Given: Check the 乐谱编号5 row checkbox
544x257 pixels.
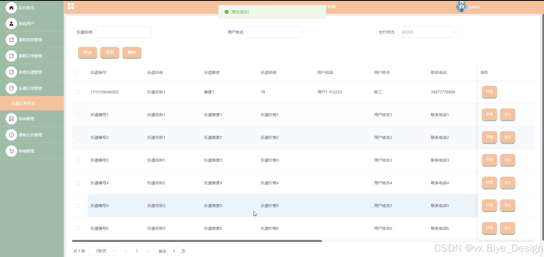Looking at the screenshot, I should (x=78, y=205).
